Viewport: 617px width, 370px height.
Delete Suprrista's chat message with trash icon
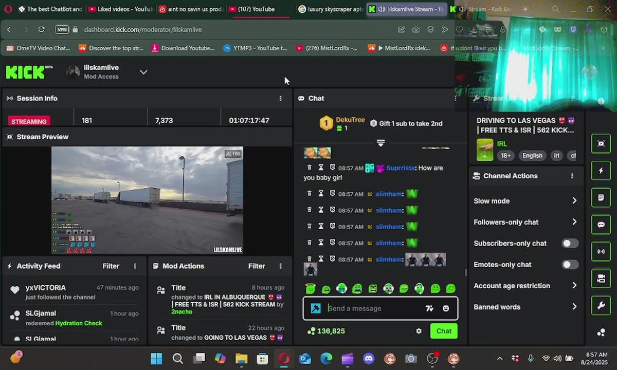(309, 168)
